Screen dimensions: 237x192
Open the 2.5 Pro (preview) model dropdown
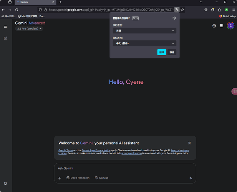pos(29,29)
